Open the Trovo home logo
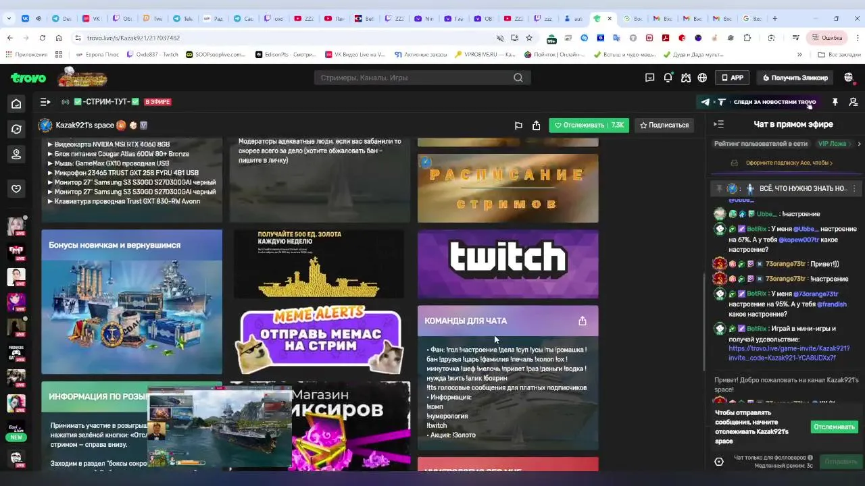Screen dimensions: 865x486 [28, 78]
